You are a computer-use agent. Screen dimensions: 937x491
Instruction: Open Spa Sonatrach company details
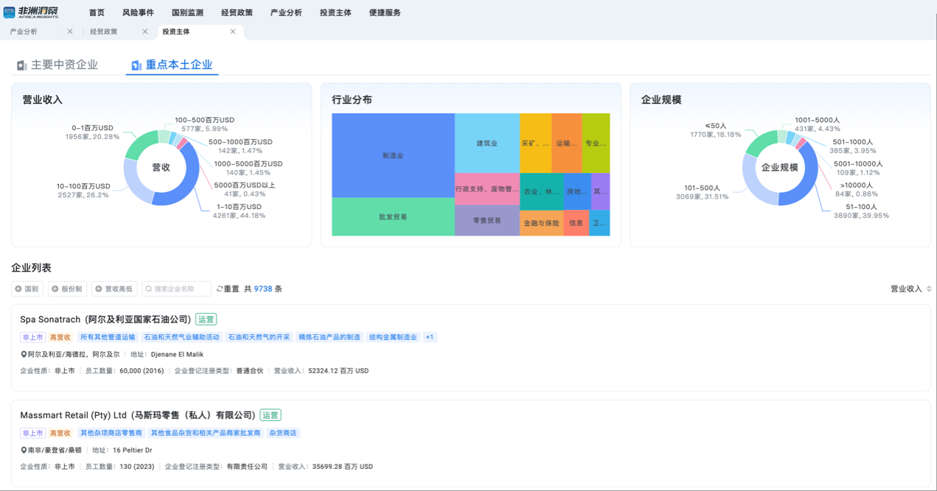click(x=105, y=319)
